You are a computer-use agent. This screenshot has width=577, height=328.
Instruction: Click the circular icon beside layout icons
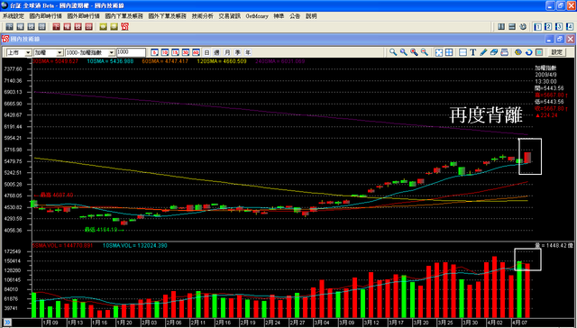(x=523, y=27)
